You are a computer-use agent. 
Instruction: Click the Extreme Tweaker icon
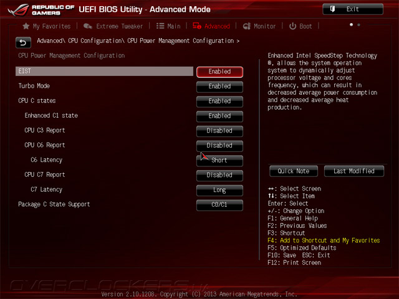pos(88,26)
